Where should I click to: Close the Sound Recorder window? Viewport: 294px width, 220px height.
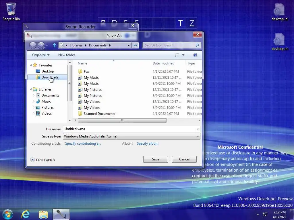(133, 25)
